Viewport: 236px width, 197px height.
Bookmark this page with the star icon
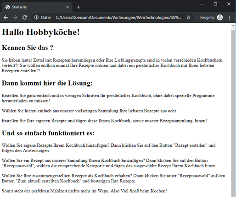(x=189, y=17)
